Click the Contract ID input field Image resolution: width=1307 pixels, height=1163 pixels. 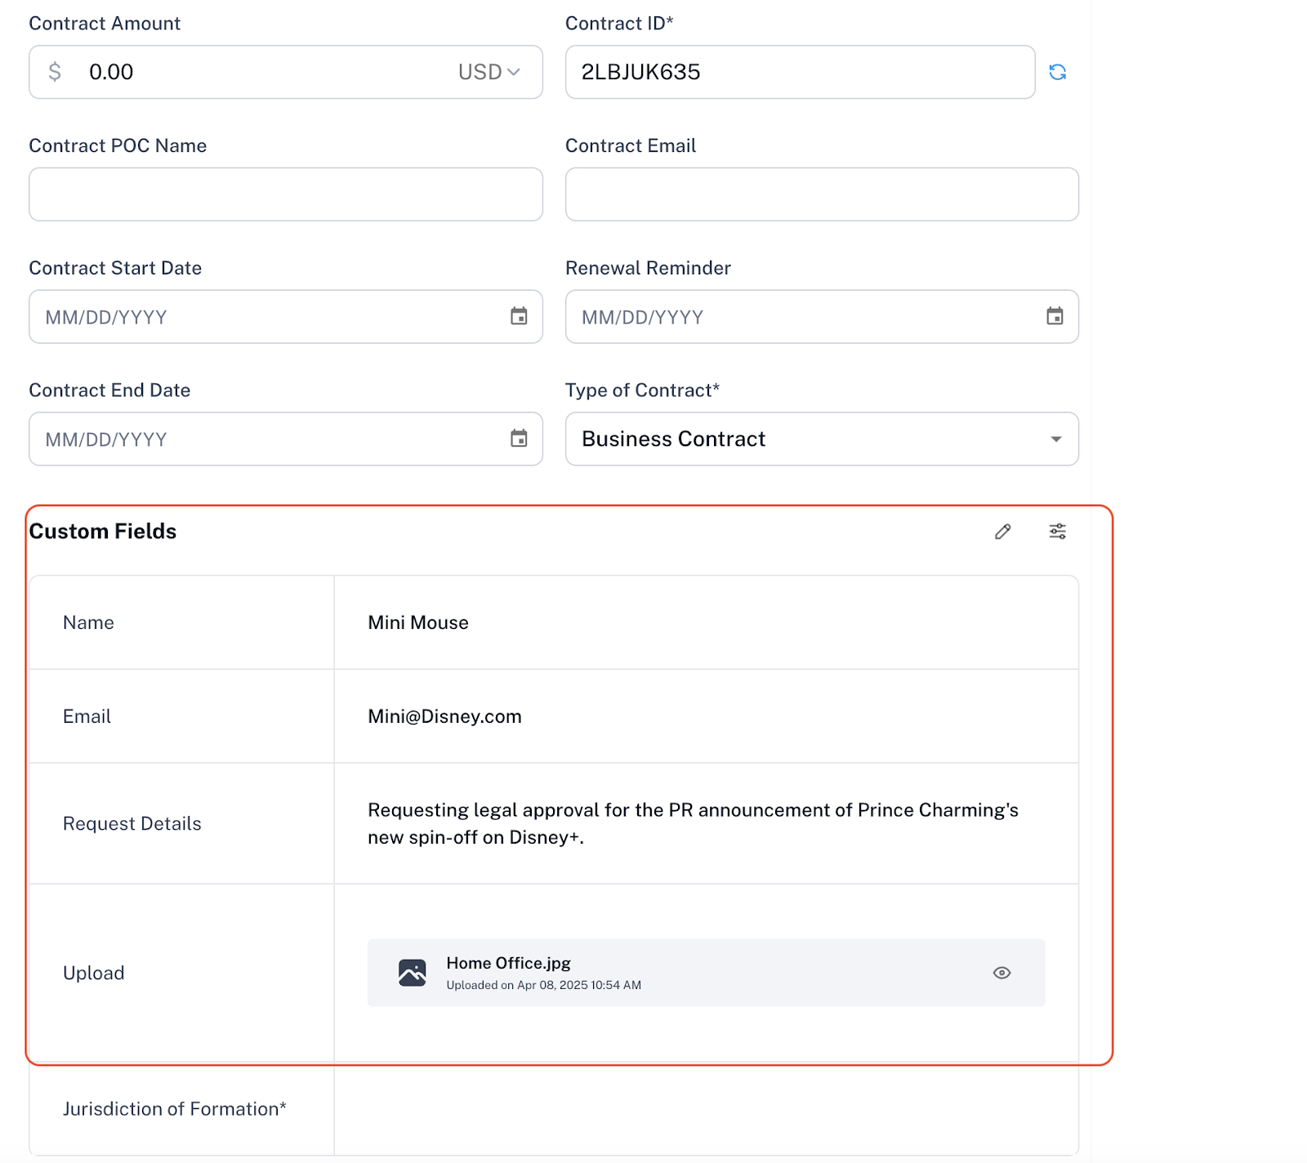pos(801,72)
